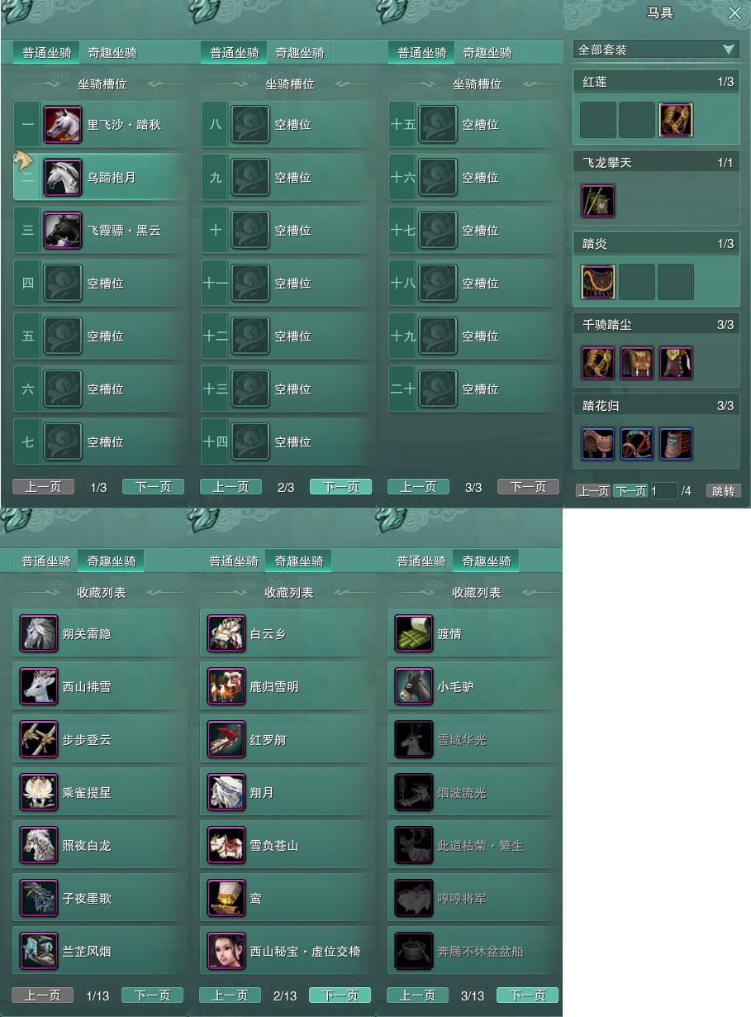Viewport: 751px width, 1017px height.
Task: Switch to 奇趣坐骑 tab in first panel
Action: tap(112, 53)
